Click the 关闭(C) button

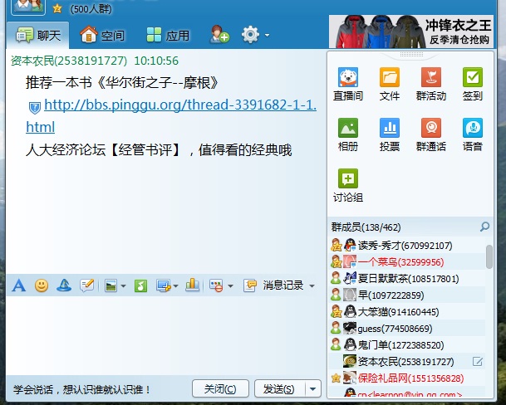click(220, 389)
